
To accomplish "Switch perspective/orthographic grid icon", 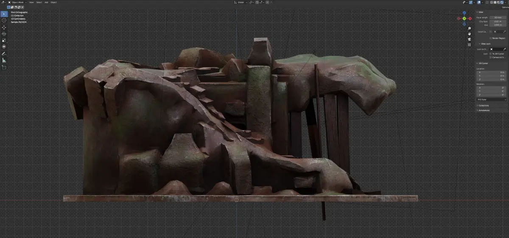I will (x=470, y=45).
